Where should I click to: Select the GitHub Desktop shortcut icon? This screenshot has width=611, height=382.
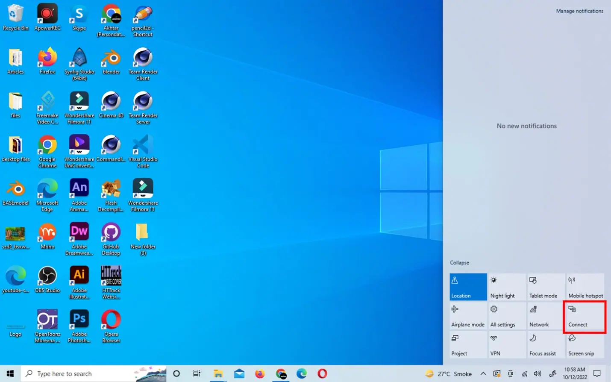point(111,239)
